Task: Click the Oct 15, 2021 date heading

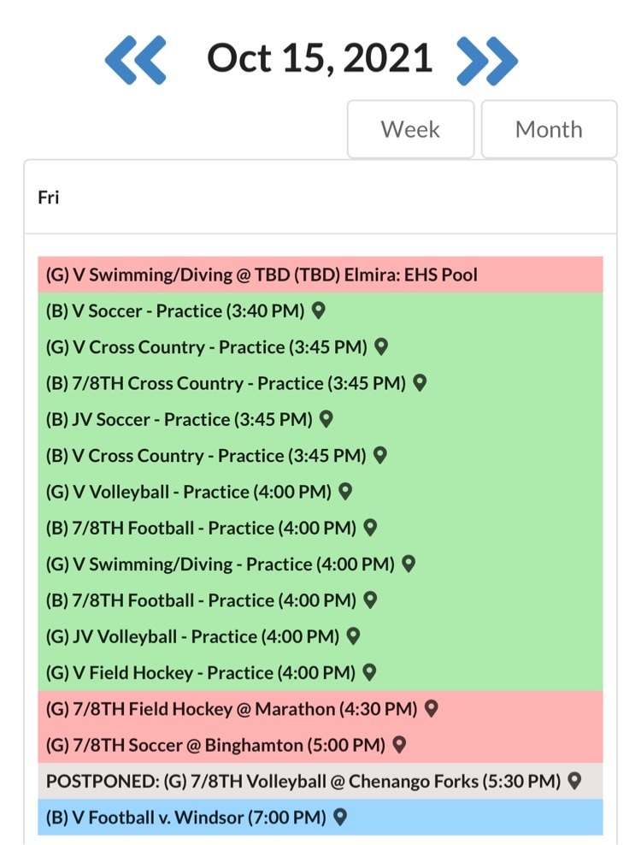Action: click(x=320, y=58)
